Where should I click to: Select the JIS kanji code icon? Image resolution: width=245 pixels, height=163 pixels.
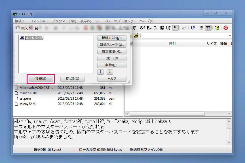click(156, 28)
